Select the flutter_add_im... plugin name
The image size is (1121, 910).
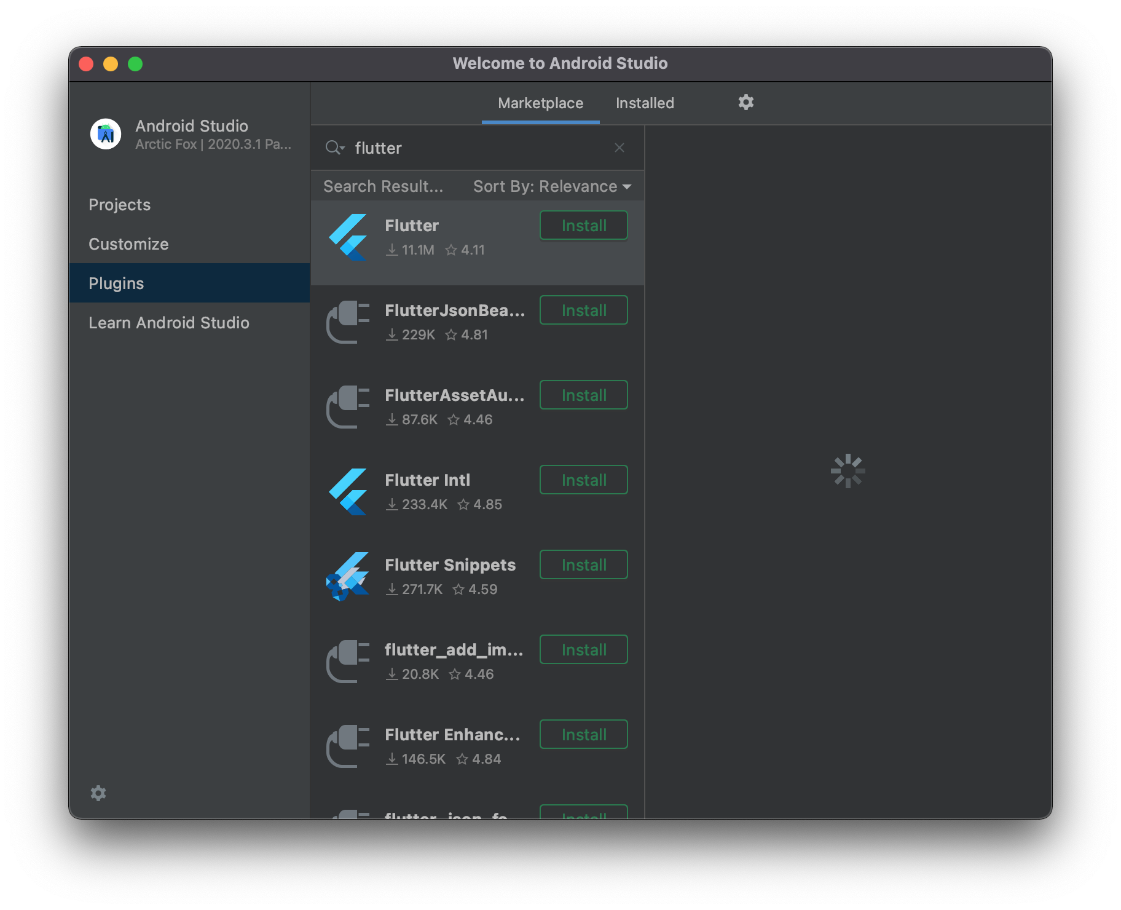(x=454, y=650)
